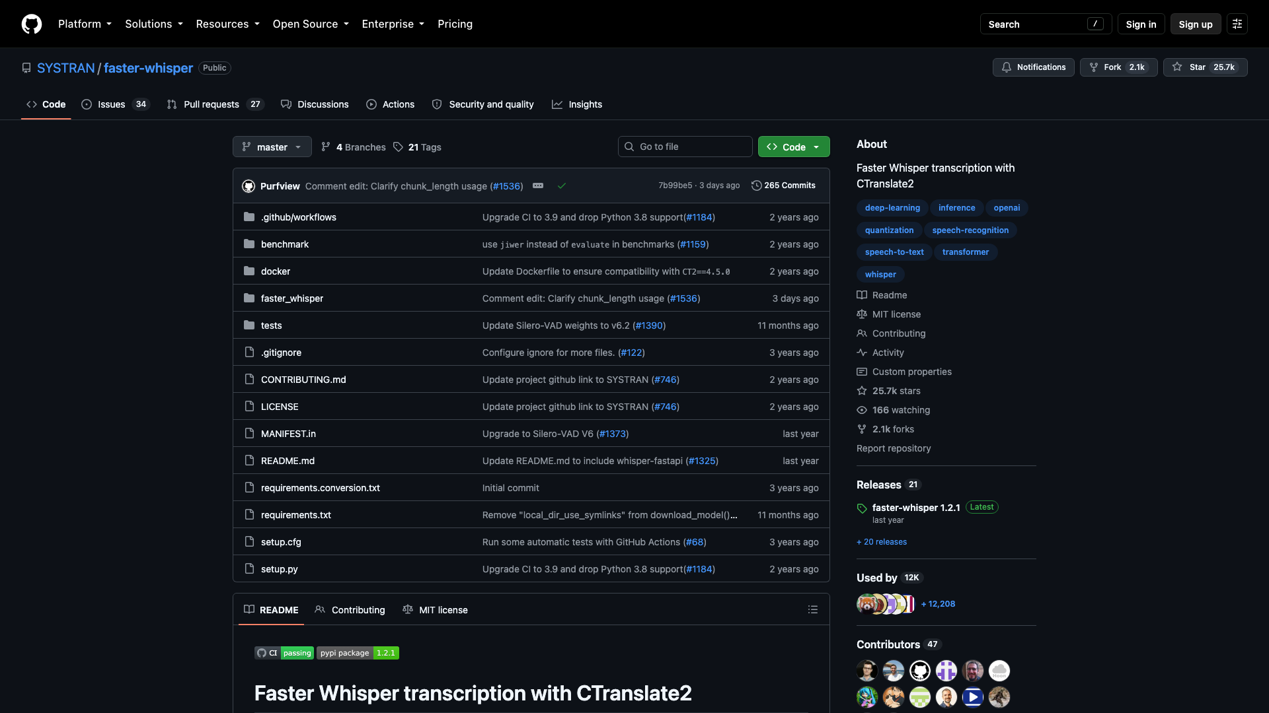Open the README outline list icon
Screen dimensions: 1269x713
coord(813,609)
